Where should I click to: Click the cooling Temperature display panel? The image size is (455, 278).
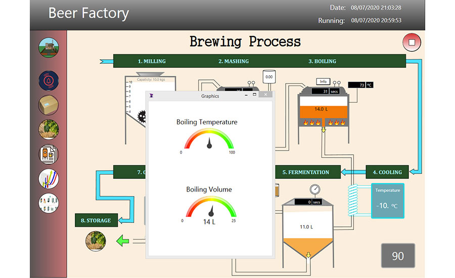tap(387, 200)
